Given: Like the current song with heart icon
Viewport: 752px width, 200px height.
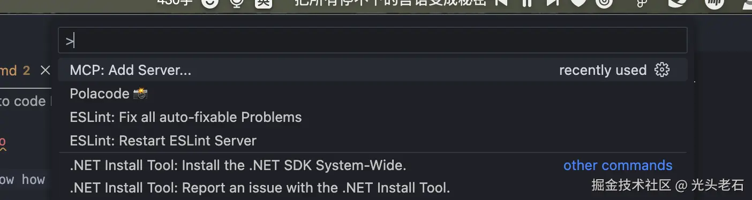Looking at the screenshot, I should pos(578,3).
